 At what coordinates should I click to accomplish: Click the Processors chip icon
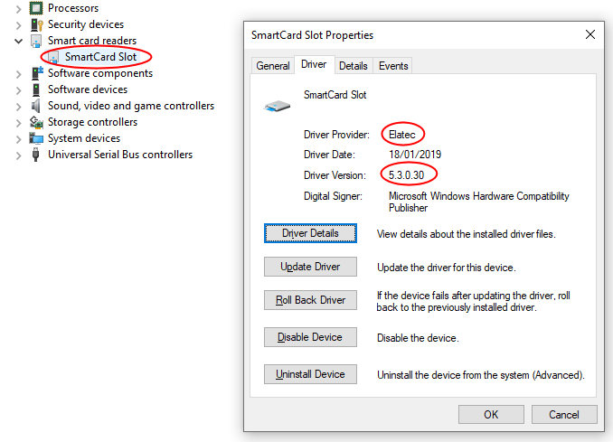(36, 8)
